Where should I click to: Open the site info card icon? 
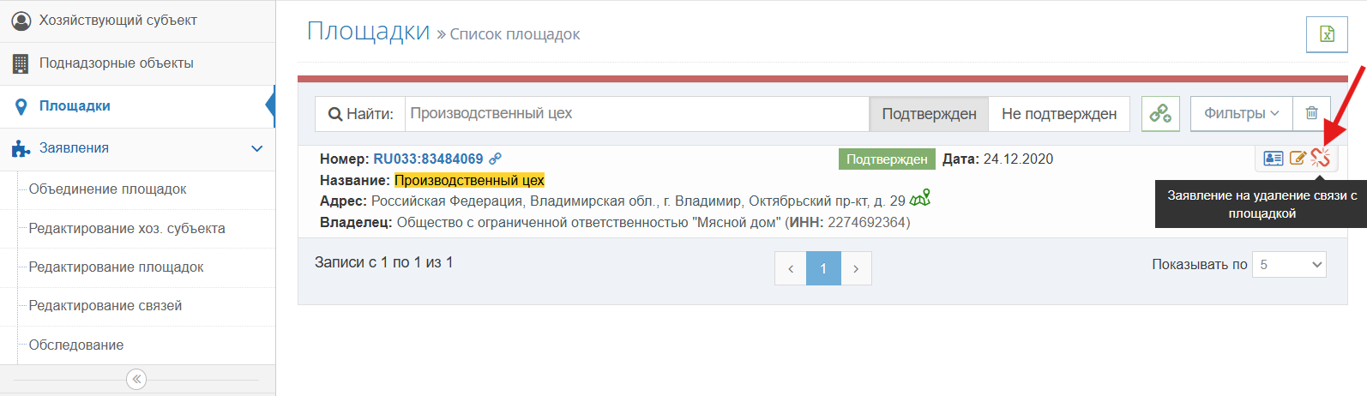[1274, 159]
